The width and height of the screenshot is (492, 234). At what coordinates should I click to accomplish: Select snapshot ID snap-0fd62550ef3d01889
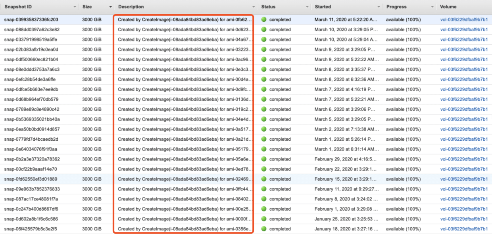coord(31,179)
